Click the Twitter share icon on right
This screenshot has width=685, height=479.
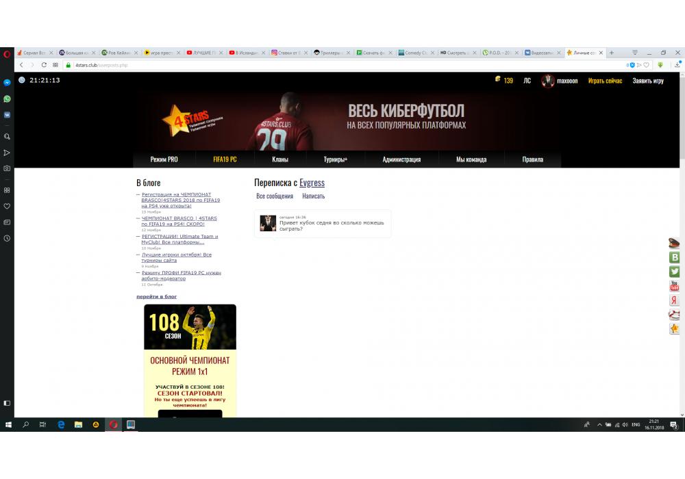674,272
